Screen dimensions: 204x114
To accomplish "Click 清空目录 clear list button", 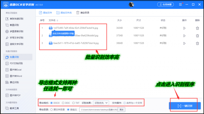I will click(x=83, y=13).
